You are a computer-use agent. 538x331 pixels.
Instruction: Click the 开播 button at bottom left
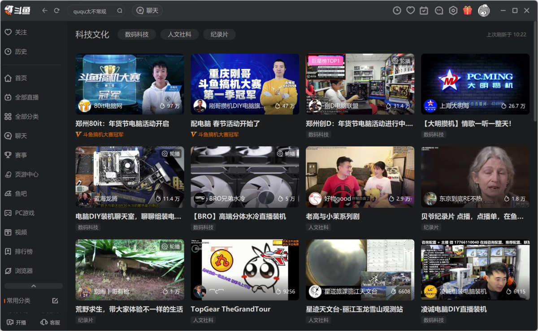[x=17, y=322]
